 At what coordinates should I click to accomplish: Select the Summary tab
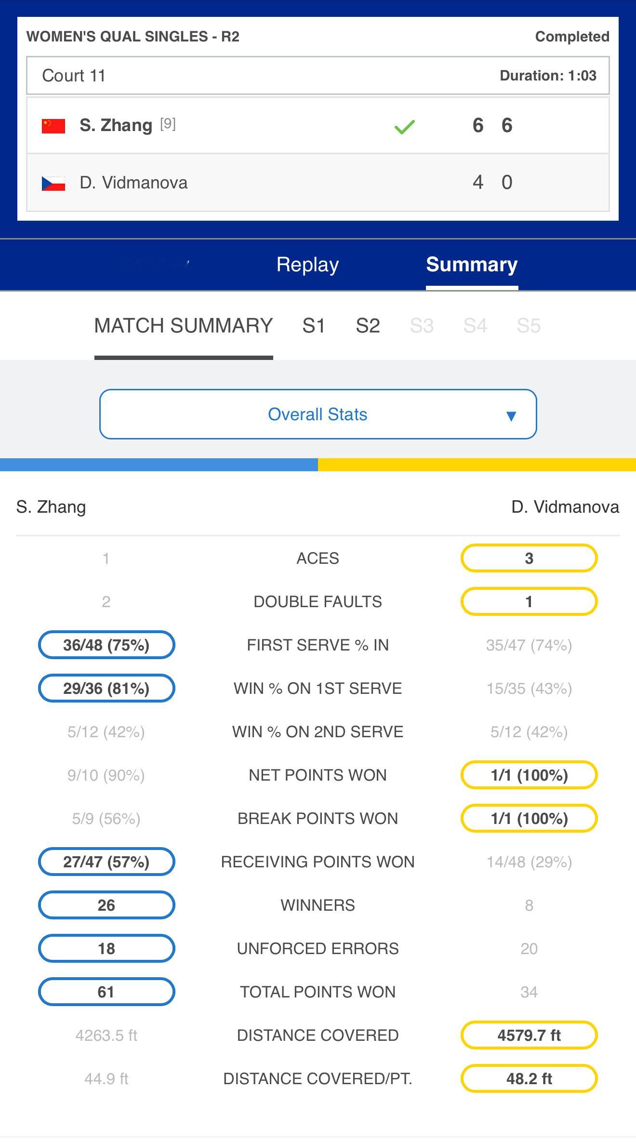pos(472,265)
